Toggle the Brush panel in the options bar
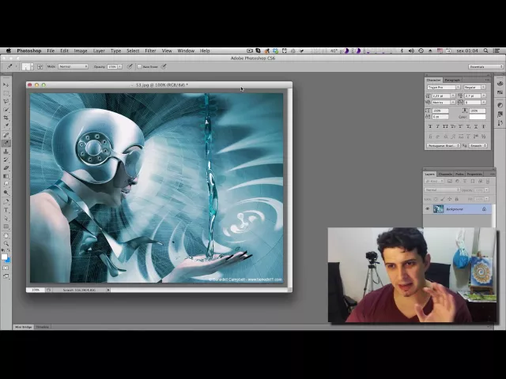The width and height of the screenshot is (506, 379). [x=40, y=66]
